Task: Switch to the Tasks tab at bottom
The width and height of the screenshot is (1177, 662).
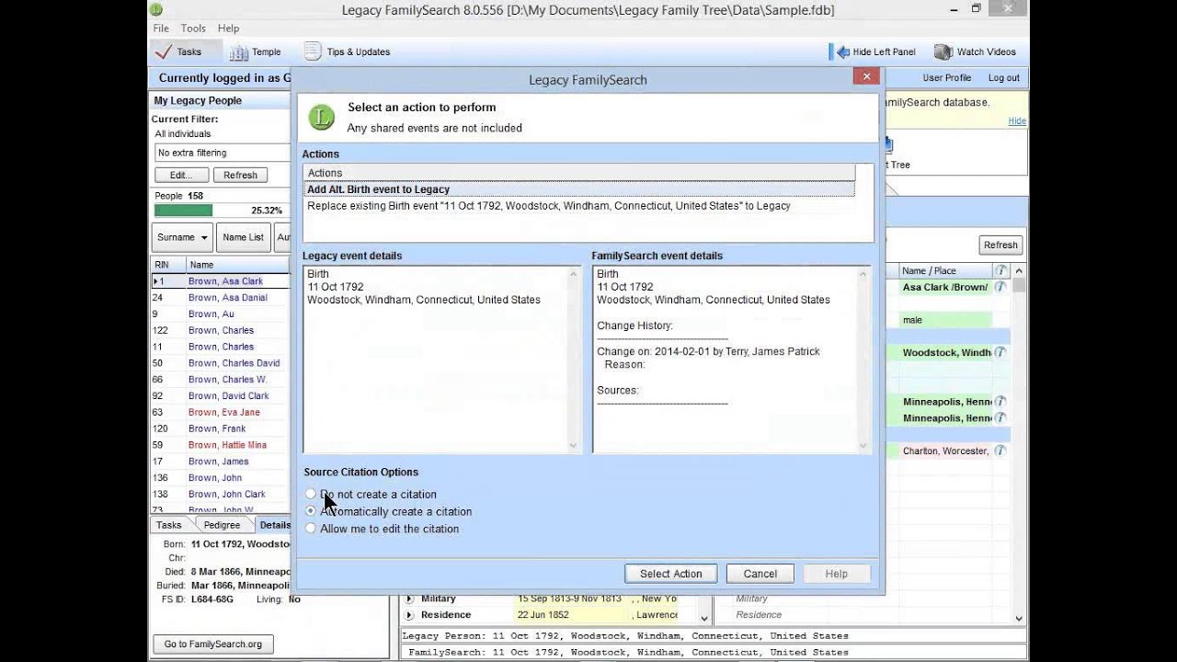Action: tap(169, 525)
